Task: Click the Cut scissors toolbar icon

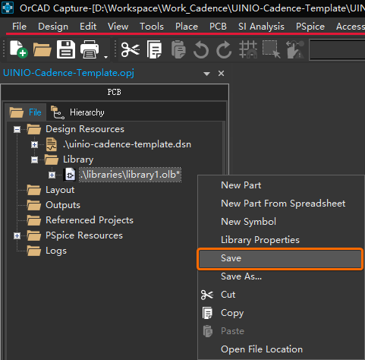Action: click(x=131, y=49)
